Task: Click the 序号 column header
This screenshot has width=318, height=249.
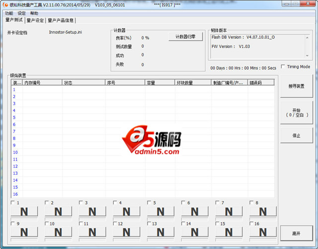Action: click(125, 83)
